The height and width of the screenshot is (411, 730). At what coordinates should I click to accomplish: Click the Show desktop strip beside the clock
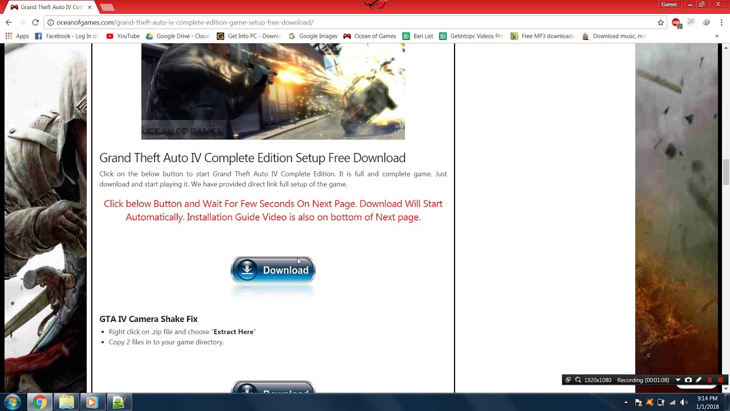[x=727, y=402]
